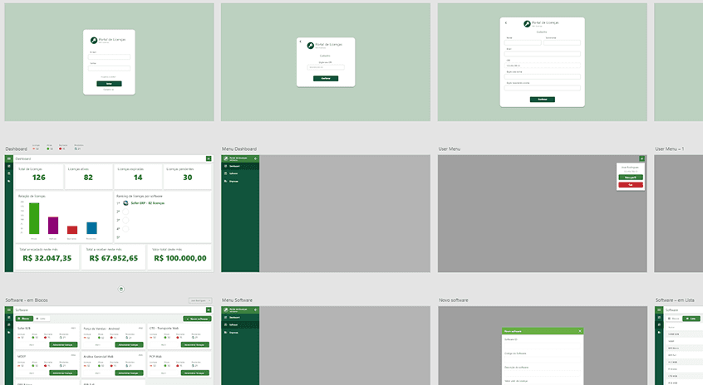
Task: Click the user icon in User Menu frame
Action: point(642,158)
